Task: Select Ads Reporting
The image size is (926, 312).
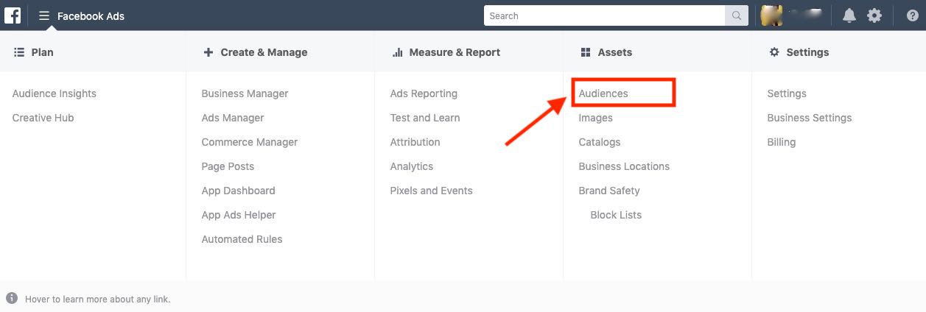Action: pyautogui.click(x=424, y=93)
